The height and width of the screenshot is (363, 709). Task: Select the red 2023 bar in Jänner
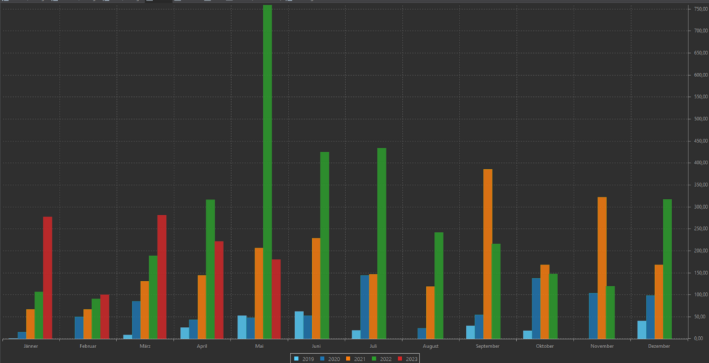48,277
